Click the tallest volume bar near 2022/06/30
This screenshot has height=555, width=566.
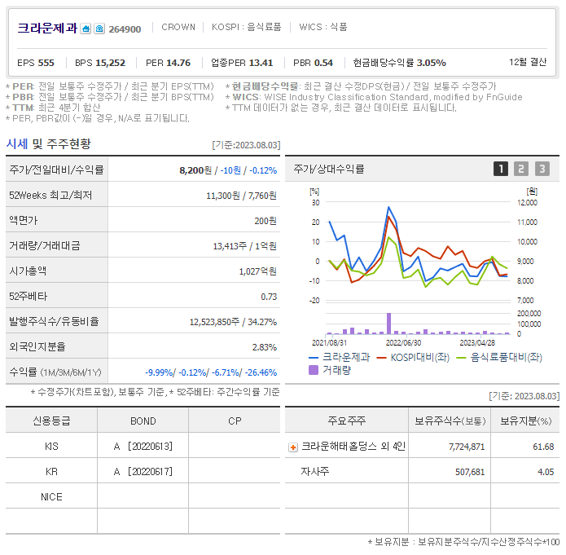pyautogui.click(x=388, y=324)
